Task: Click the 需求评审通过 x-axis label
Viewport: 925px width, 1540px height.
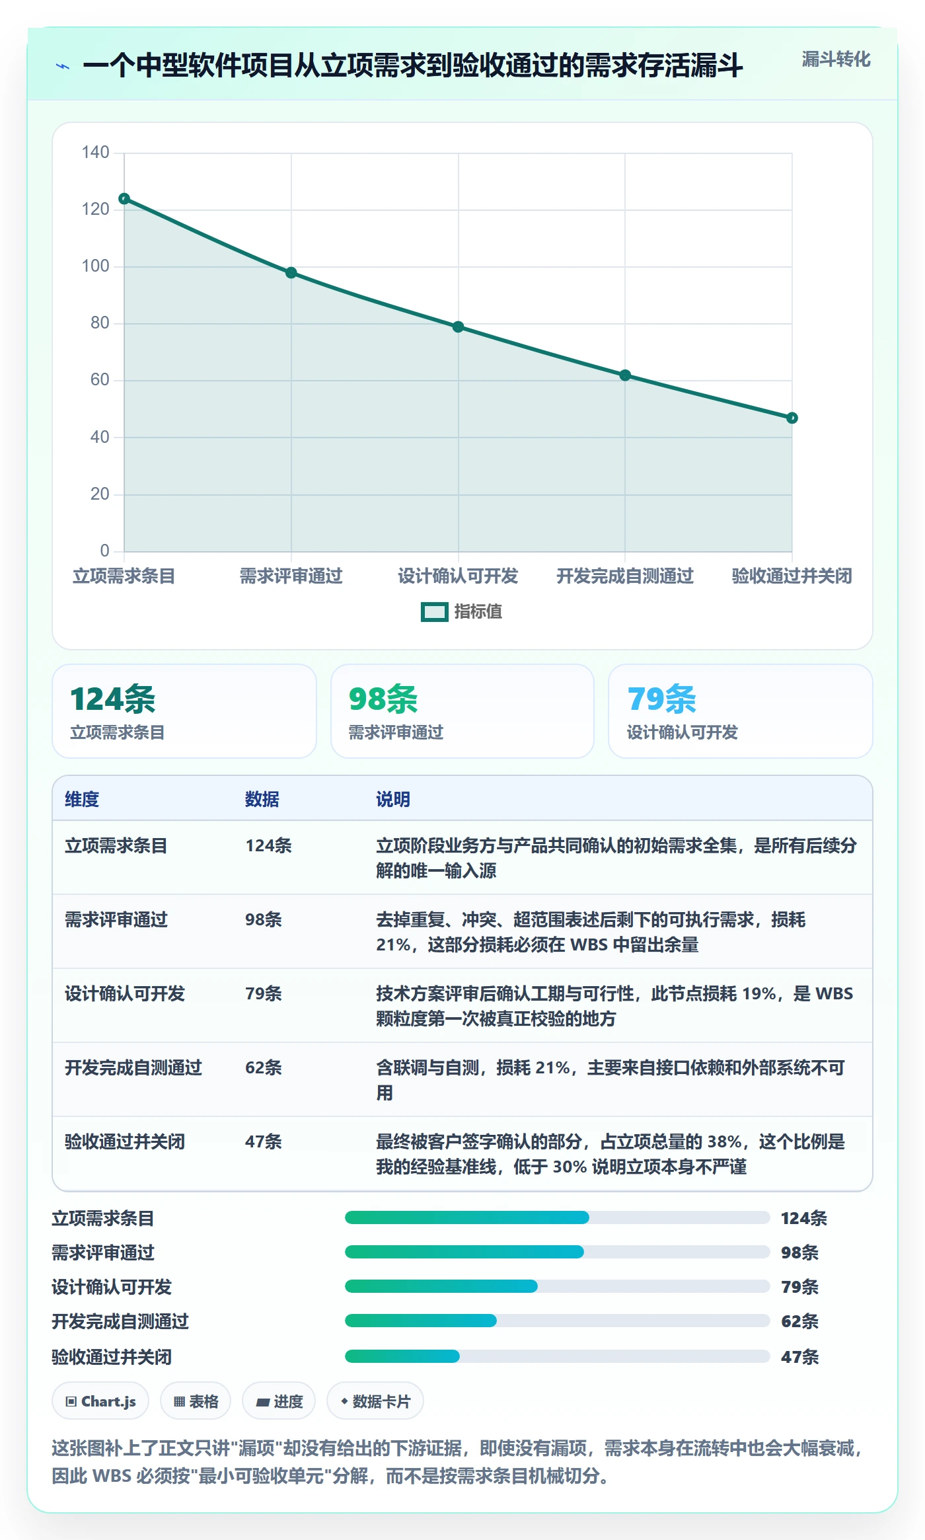Action: [x=291, y=576]
